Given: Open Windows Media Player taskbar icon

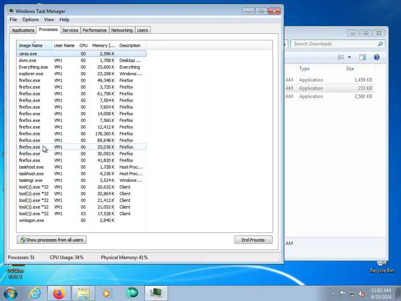Looking at the screenshot, I should (x=107, y=293).
